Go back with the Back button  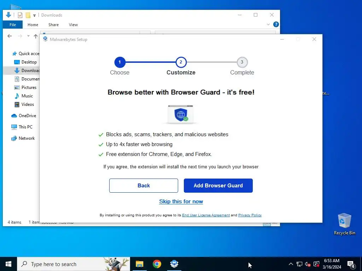[144, 186]
